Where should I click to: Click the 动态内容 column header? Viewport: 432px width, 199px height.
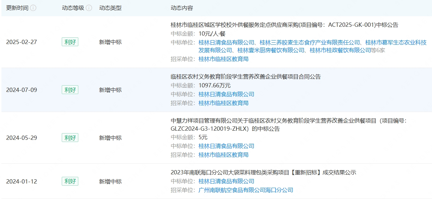click(x=182, y=8)
